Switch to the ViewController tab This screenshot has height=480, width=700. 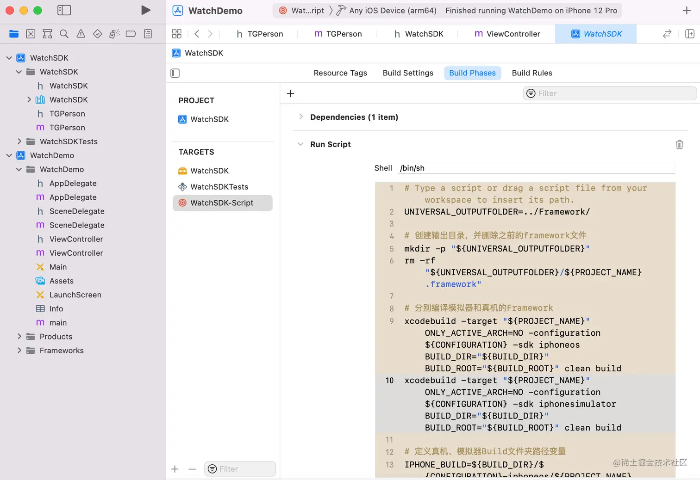[x=507, y=34]
